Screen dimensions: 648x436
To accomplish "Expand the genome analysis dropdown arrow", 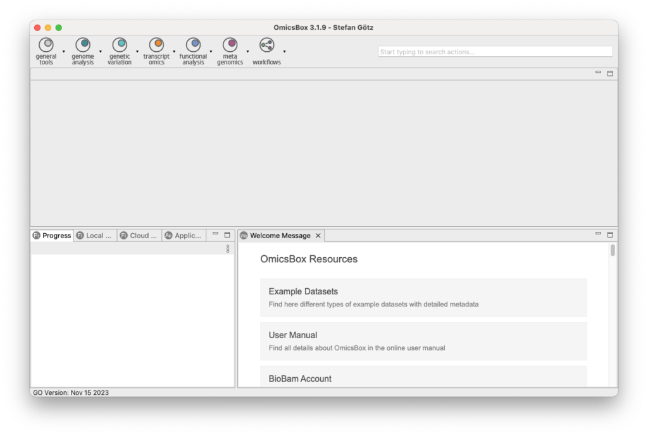I will coord(101,52).
